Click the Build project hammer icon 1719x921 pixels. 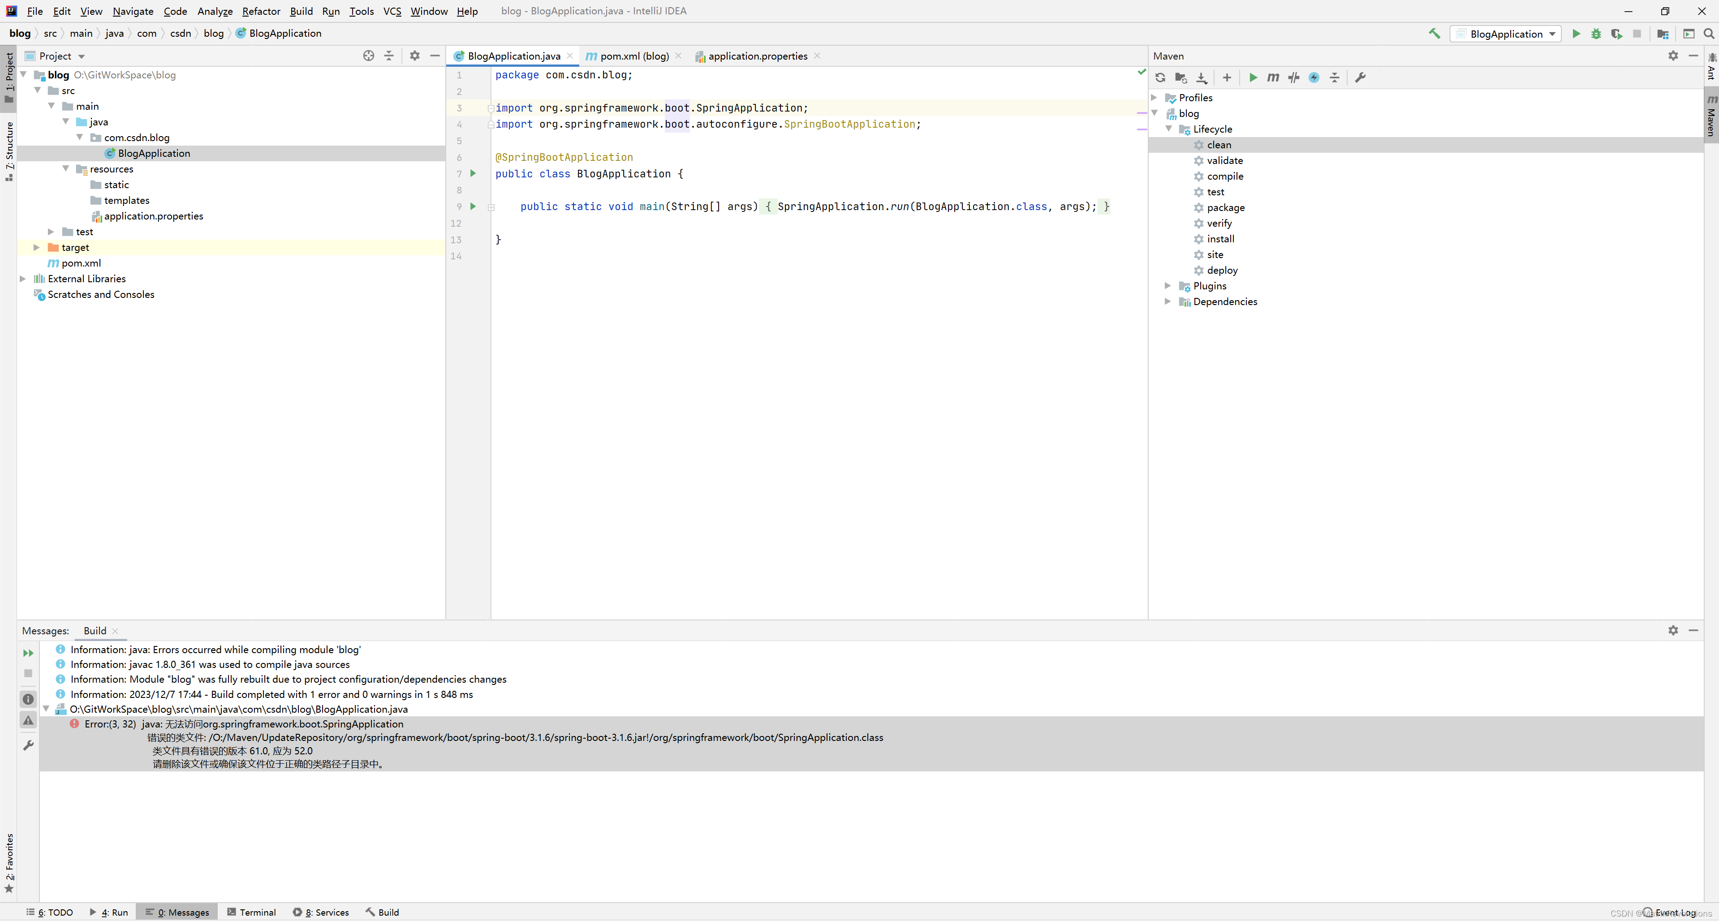pyautogui.click(x=1434, y=33)
